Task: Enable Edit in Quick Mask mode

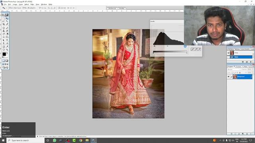Action: [7, 61]
